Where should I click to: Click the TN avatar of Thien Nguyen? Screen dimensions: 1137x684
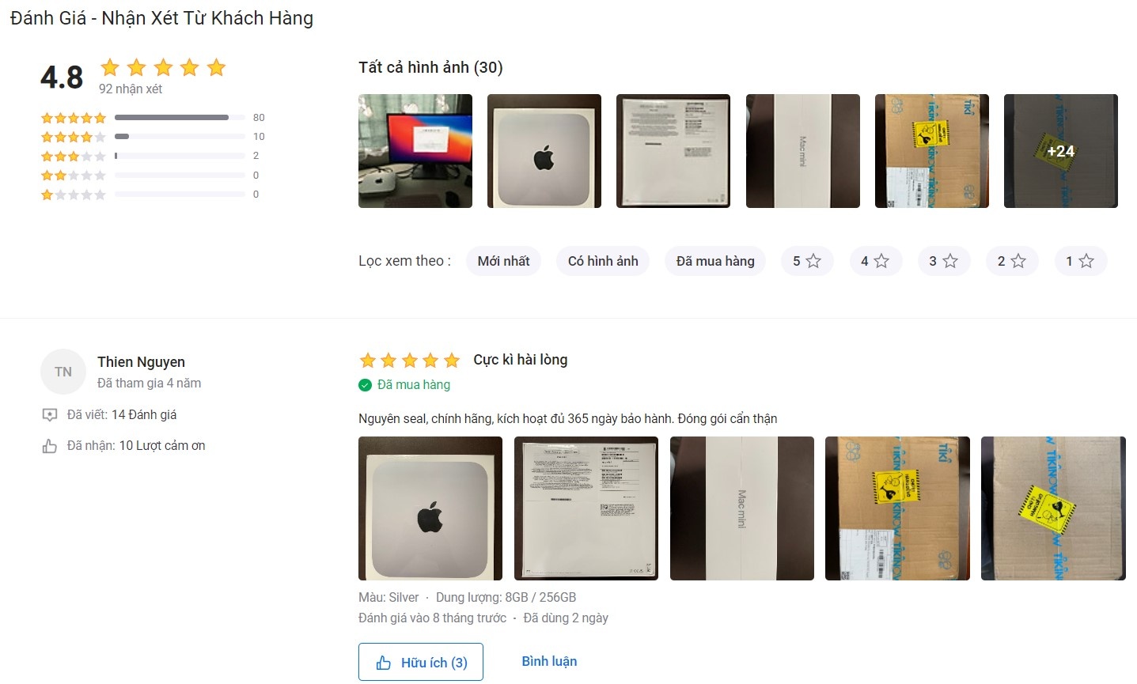tap(63, 372)
